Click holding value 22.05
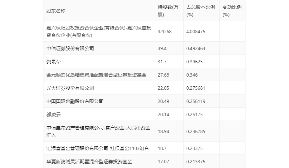The image size is (289, 168). pos(163,88)
